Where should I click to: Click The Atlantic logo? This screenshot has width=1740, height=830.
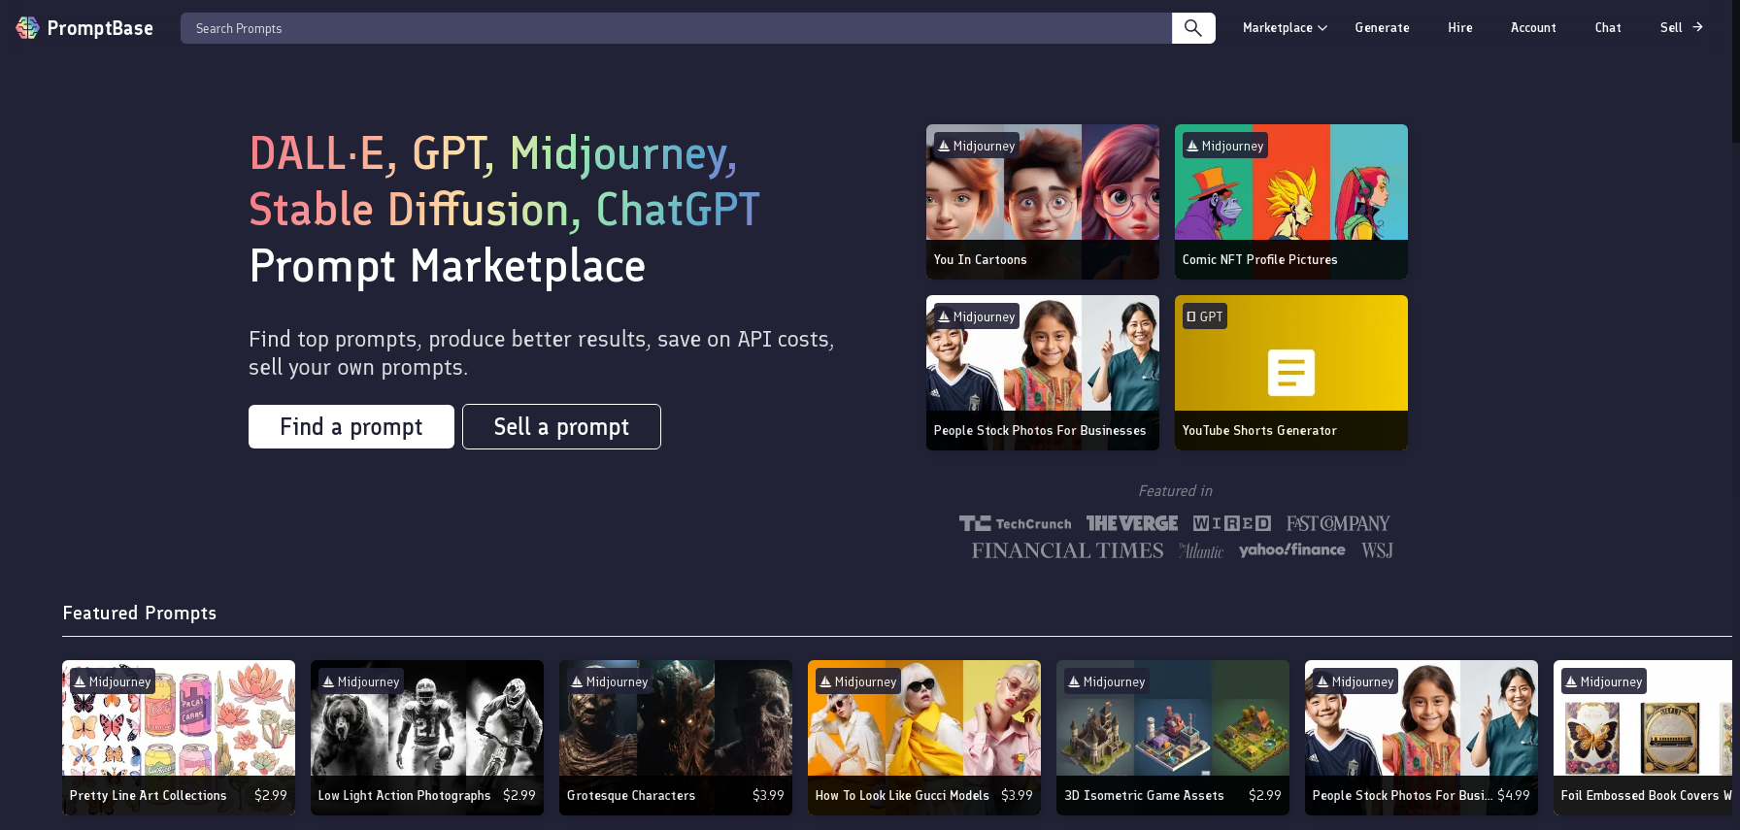click(x=1201, y=550)
